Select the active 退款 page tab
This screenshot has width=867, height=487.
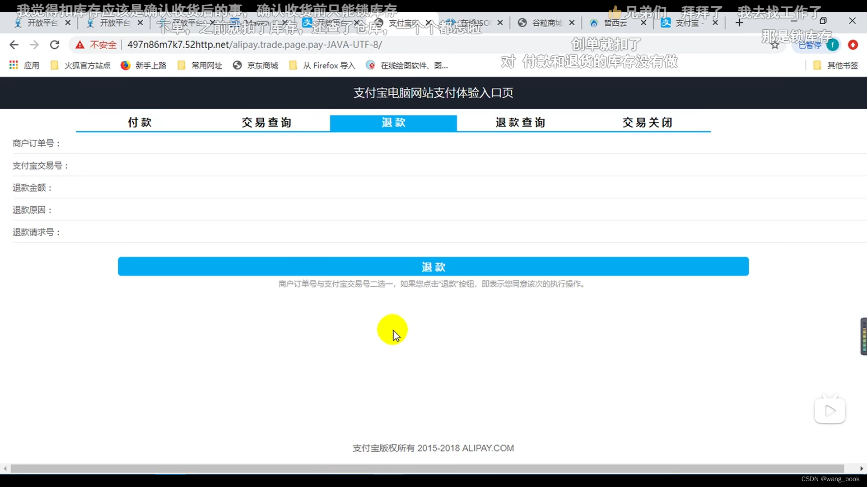[393, 123]
